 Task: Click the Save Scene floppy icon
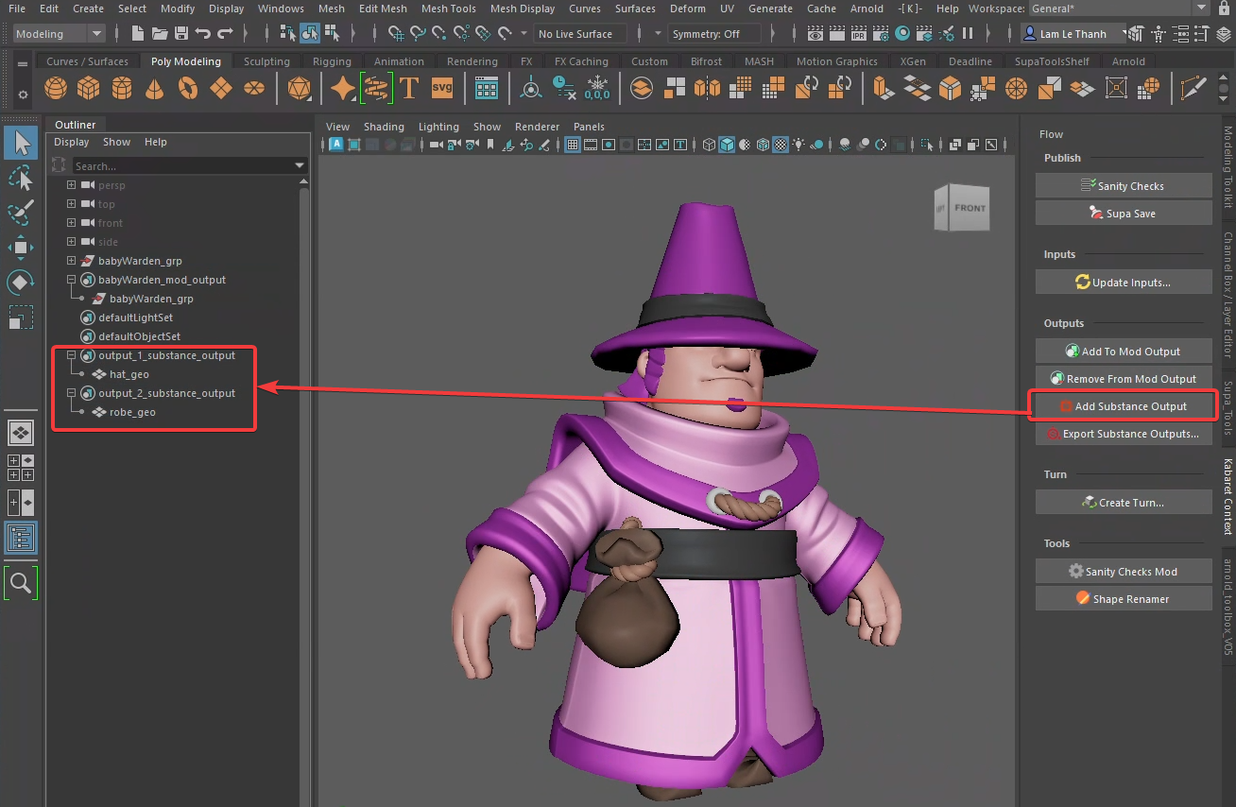[x=181, y=34]
